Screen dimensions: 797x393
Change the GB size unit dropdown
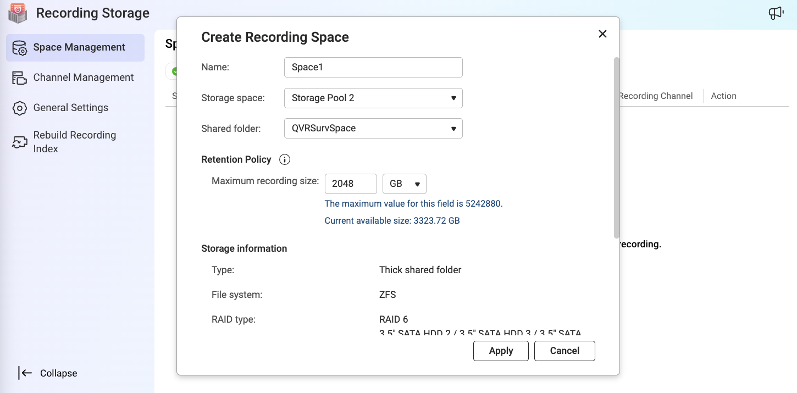(x=404, y=184)
